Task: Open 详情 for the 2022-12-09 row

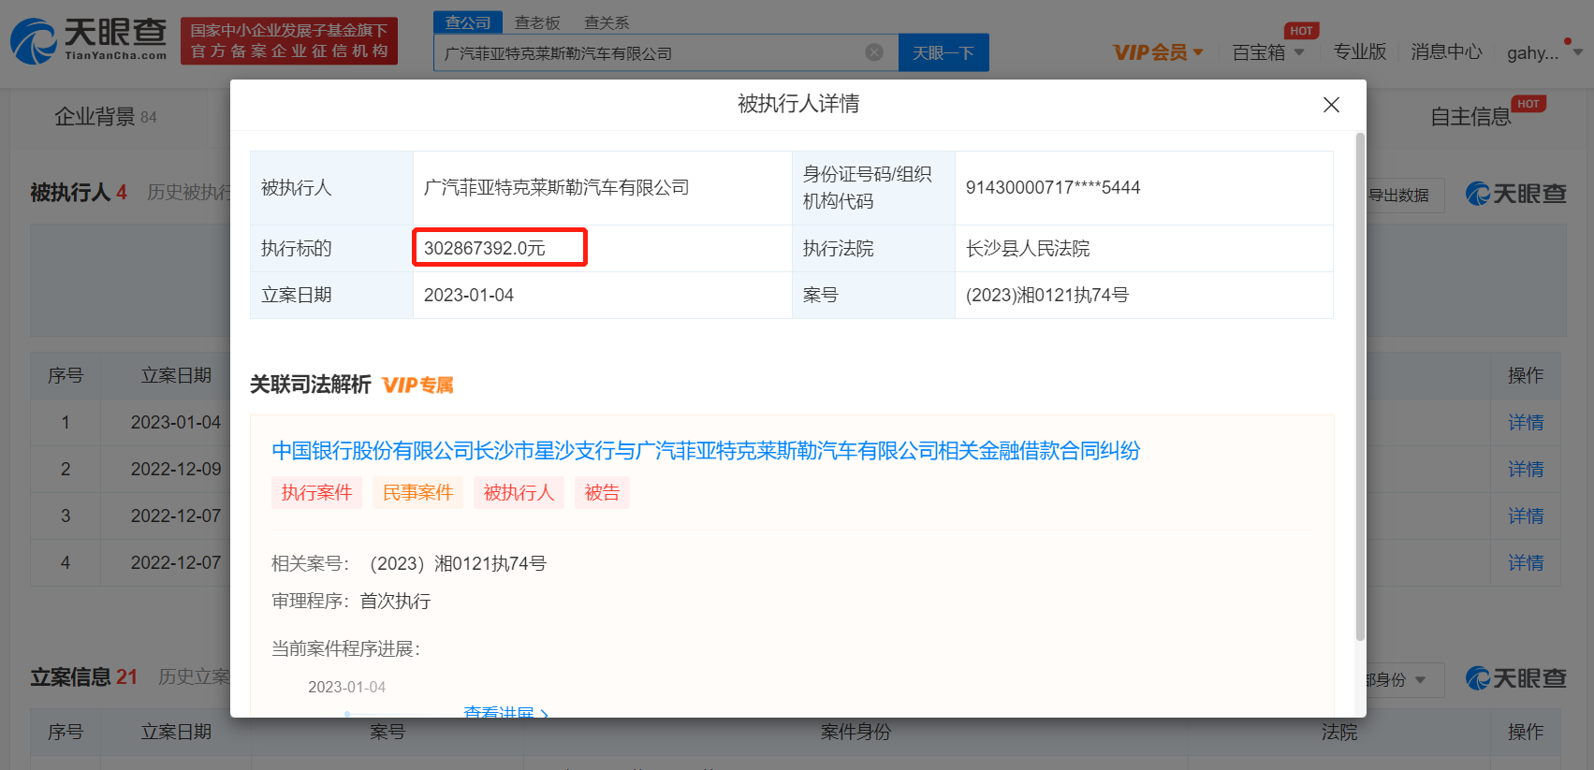Action: pos(1526,470)
